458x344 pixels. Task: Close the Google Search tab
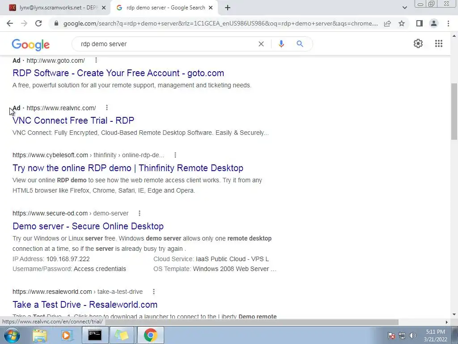[x=211, y=8]
